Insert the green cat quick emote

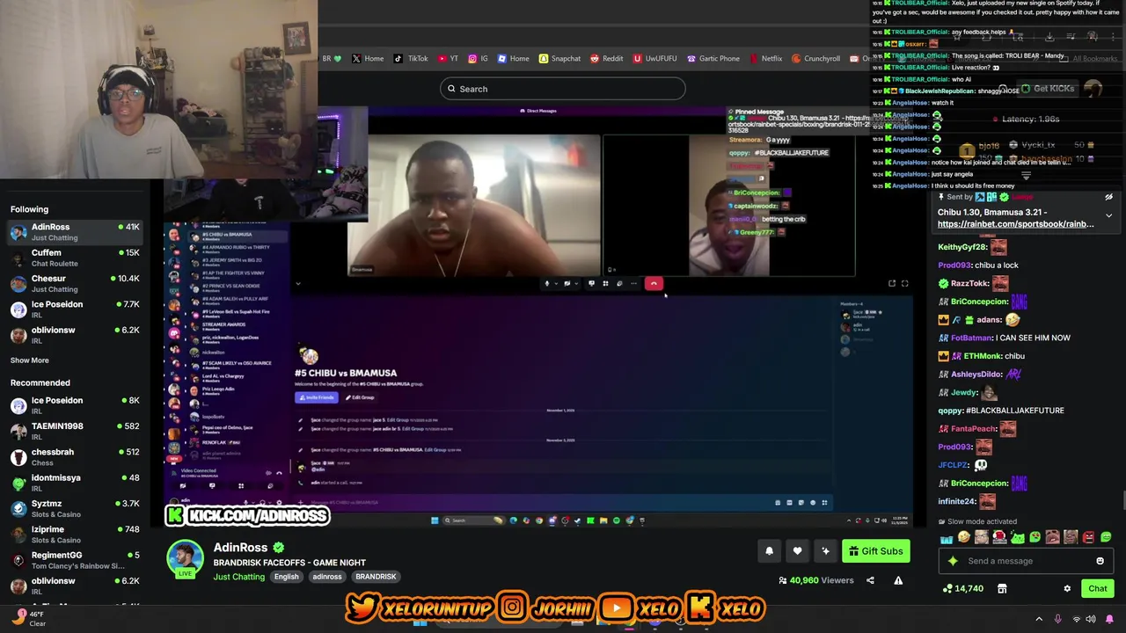(1018, 537)
